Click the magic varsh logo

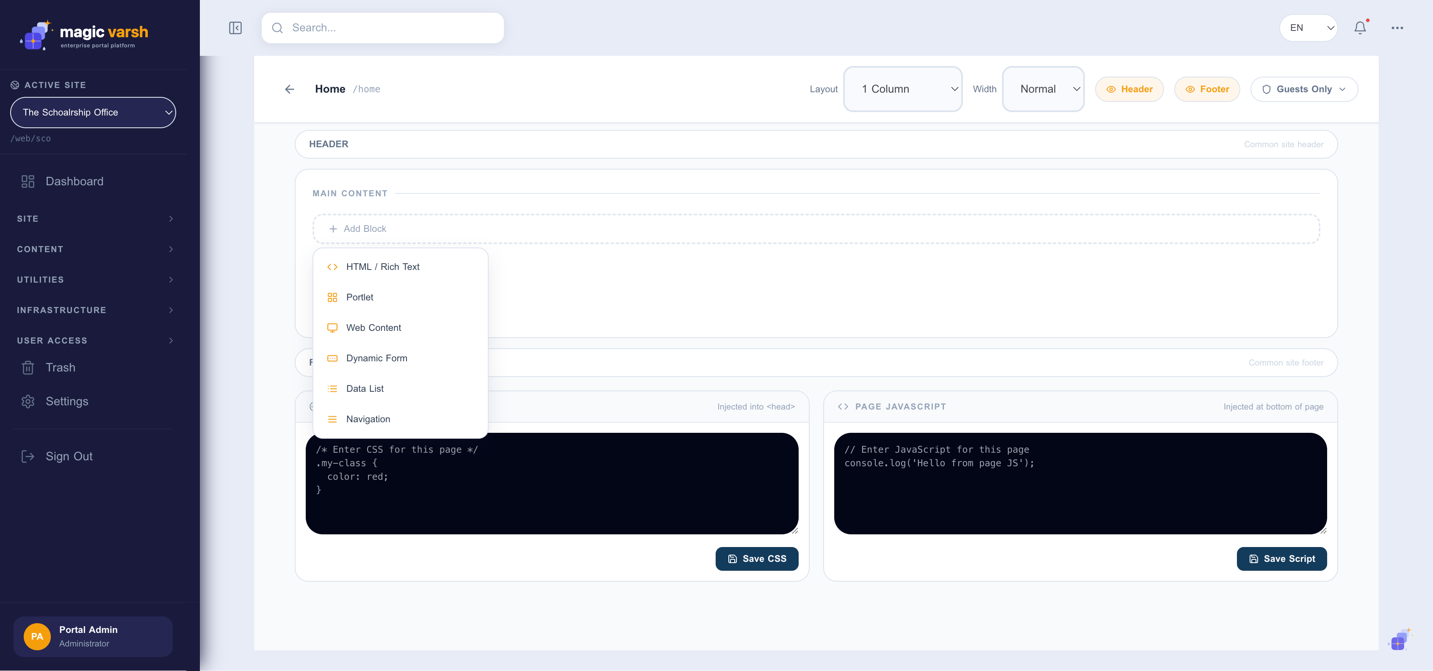tap(84, 35)
